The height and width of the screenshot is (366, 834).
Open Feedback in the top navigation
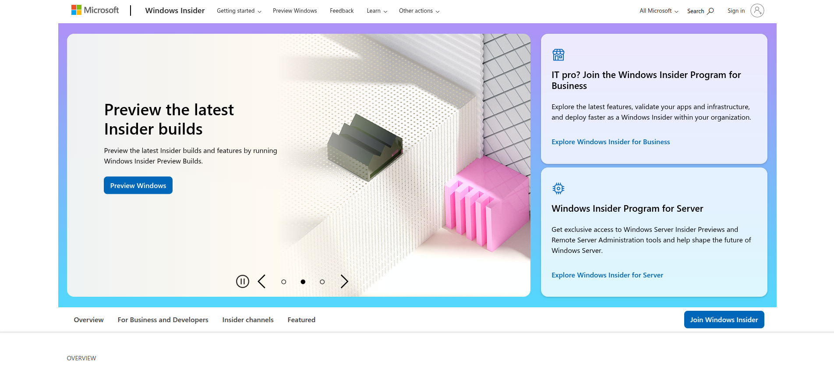(x=342, y=11)
